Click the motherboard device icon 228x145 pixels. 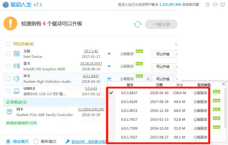pyautogui.click(x=17, y=54)
